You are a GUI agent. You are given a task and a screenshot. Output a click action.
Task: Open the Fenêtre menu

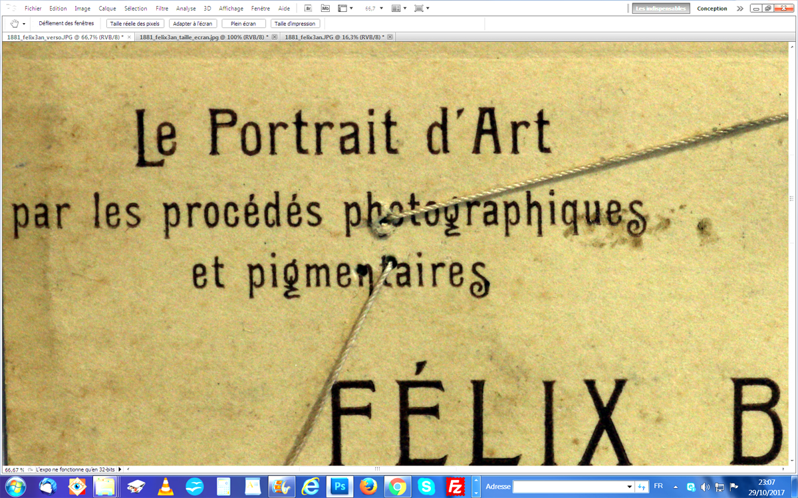point(261,9)
